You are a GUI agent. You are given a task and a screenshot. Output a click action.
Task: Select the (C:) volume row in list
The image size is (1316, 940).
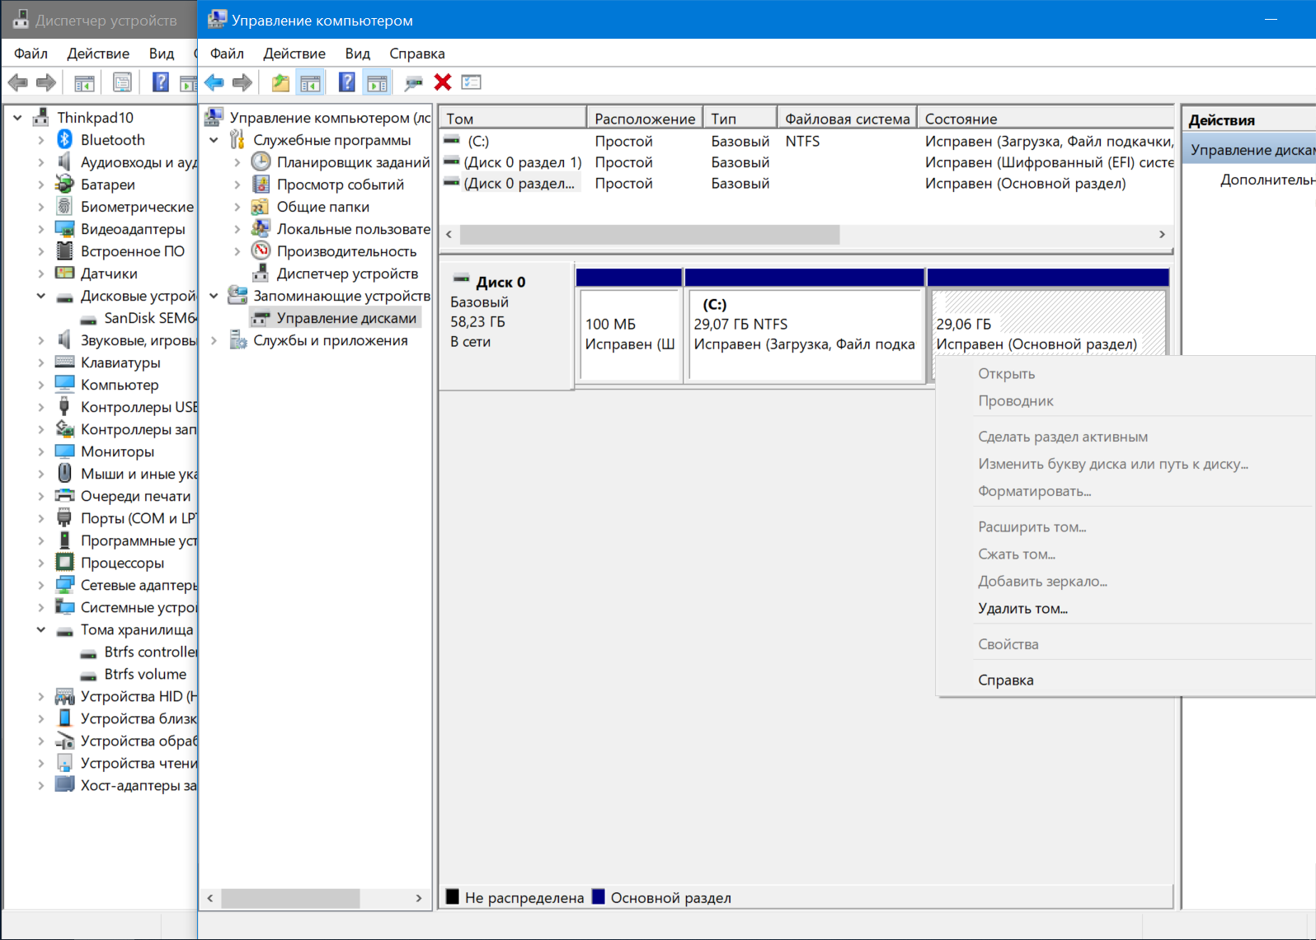(x=807, y=141)
